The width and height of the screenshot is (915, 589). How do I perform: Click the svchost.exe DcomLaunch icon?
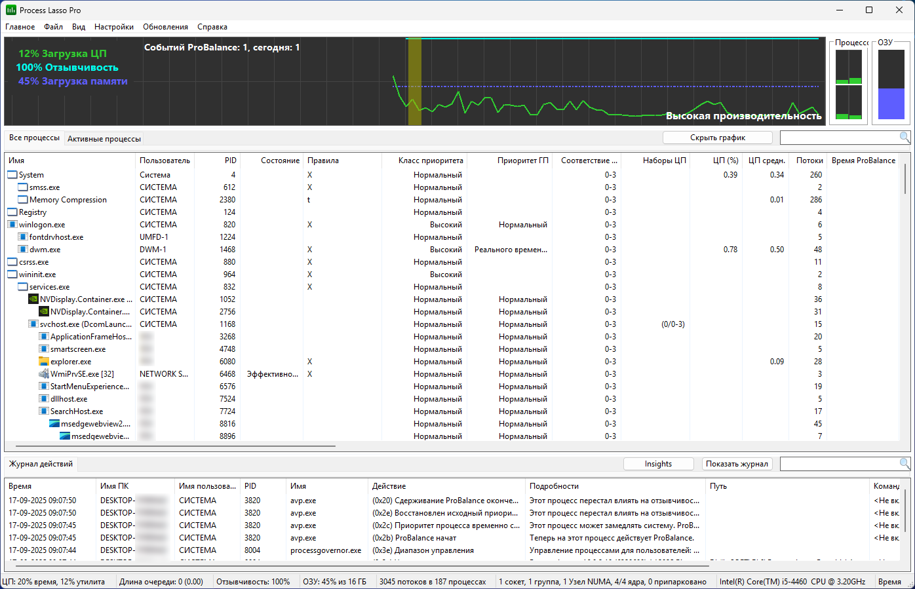coord(33,324)
